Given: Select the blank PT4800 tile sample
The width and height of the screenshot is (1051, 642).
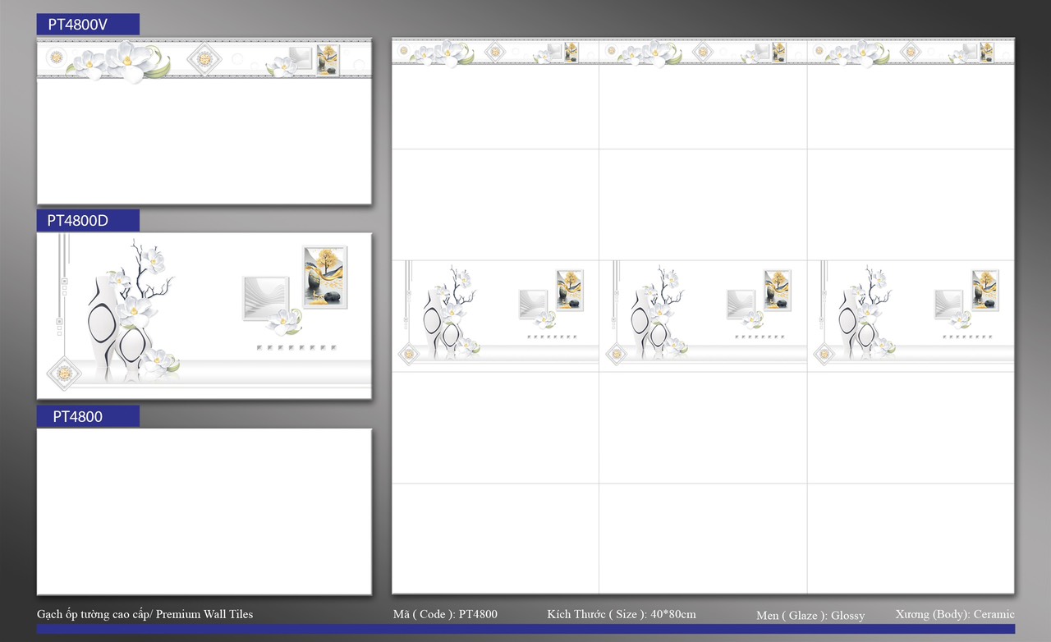Looking at the screenshot, I should 204,511.
